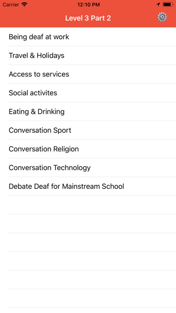Open Access to services item

tap(88, 74)
